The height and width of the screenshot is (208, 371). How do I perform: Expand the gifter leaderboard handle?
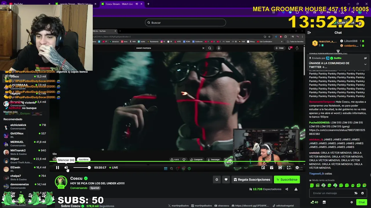tap(338, 51)
